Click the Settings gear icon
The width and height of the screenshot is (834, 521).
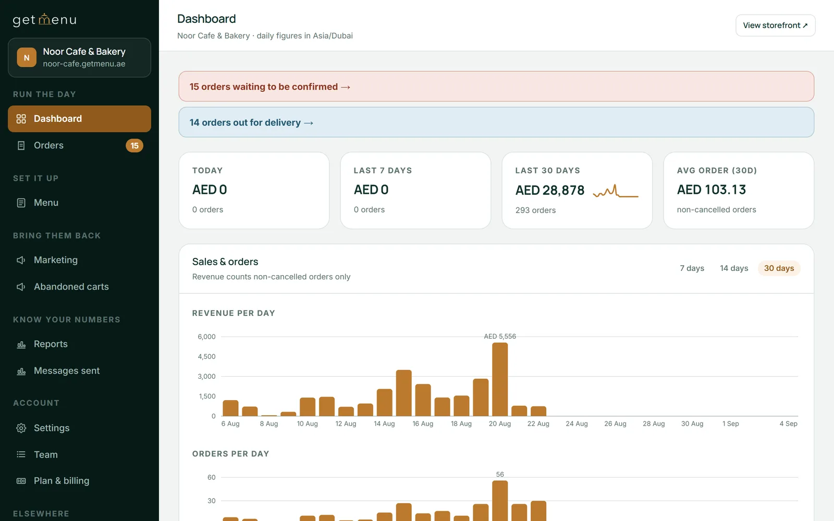21,428
